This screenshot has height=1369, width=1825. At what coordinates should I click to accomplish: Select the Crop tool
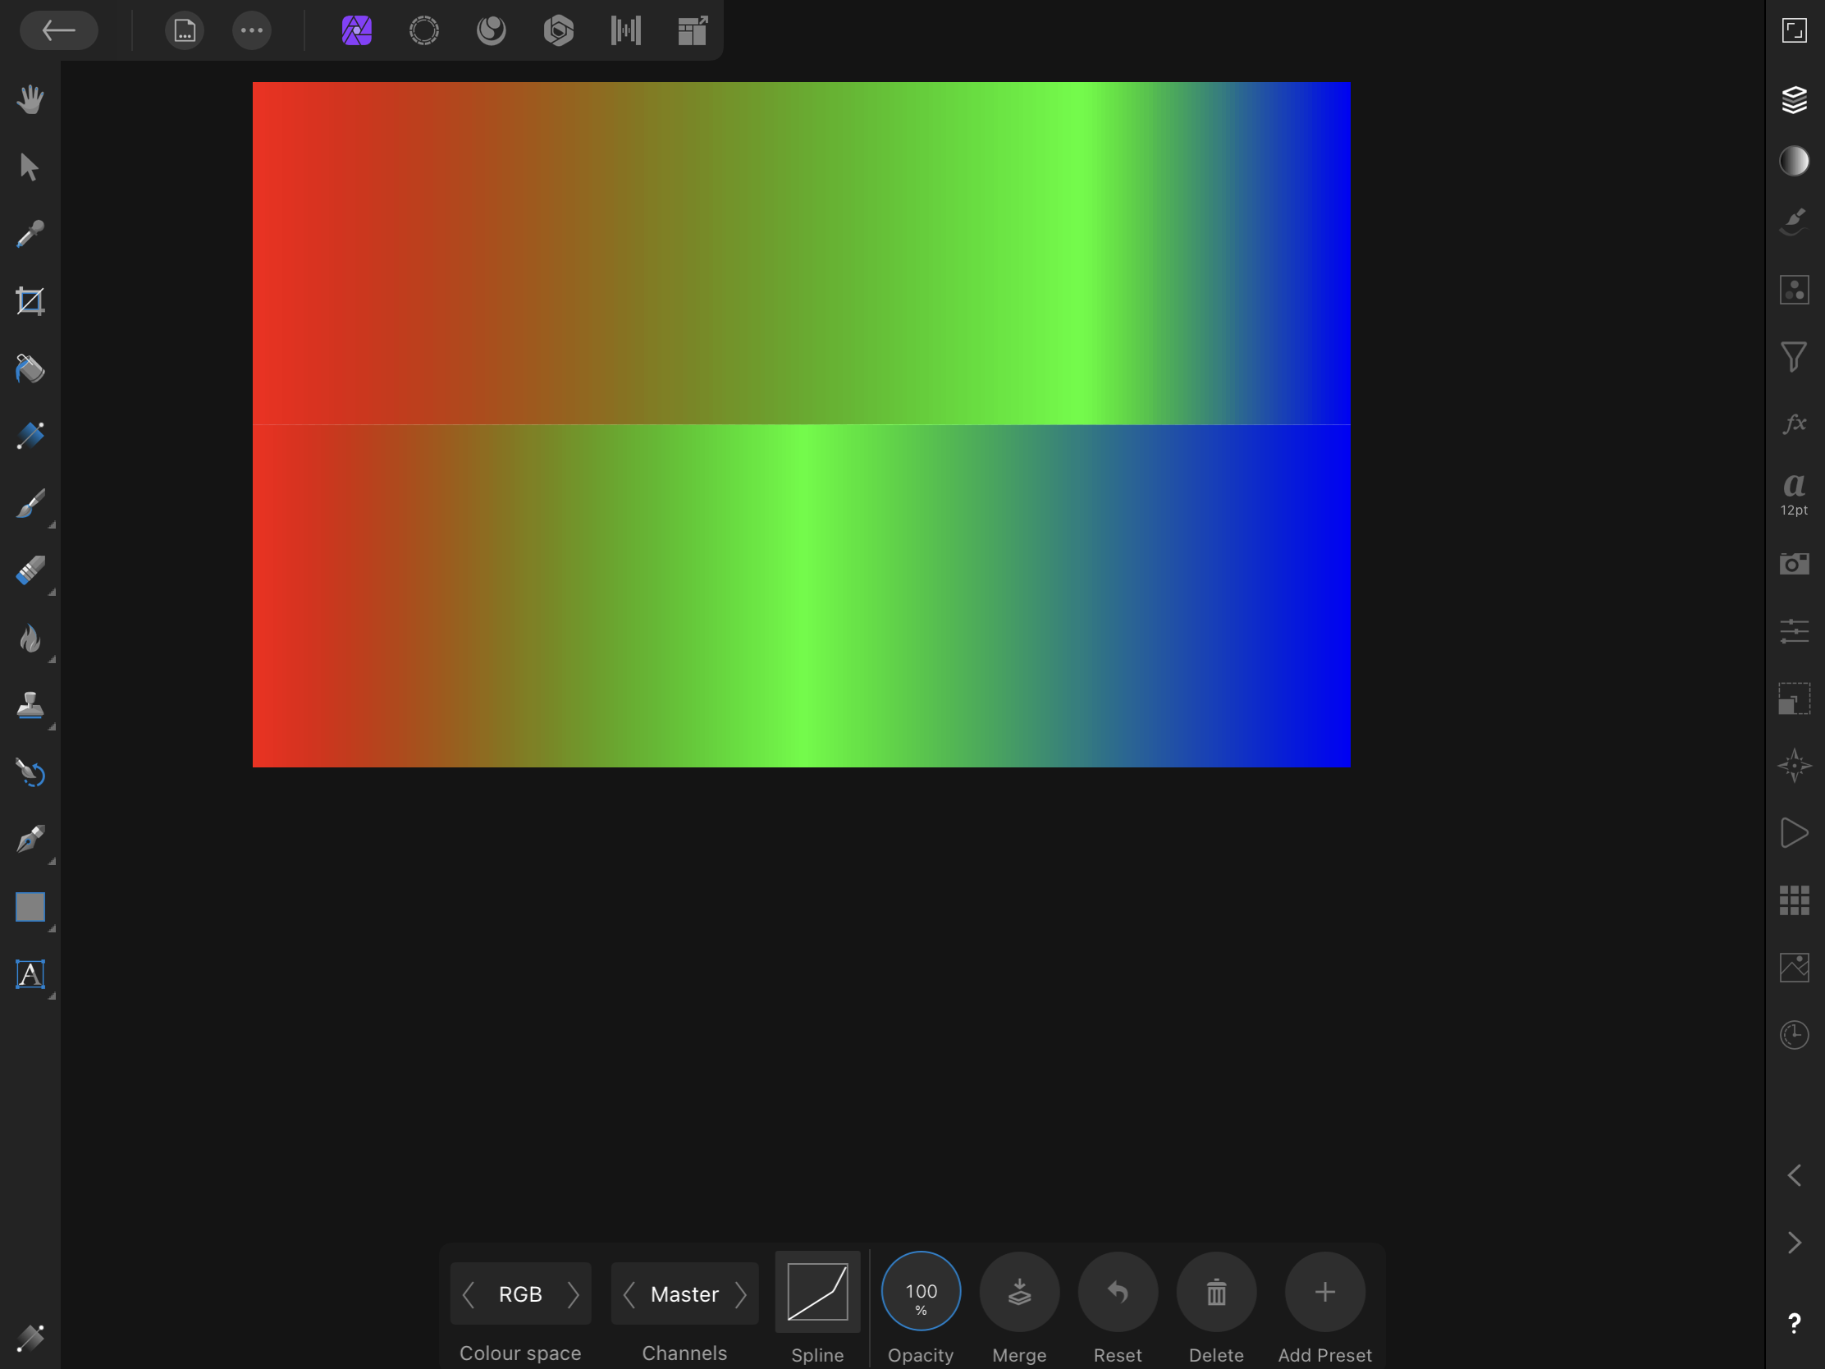click(30, 300)
